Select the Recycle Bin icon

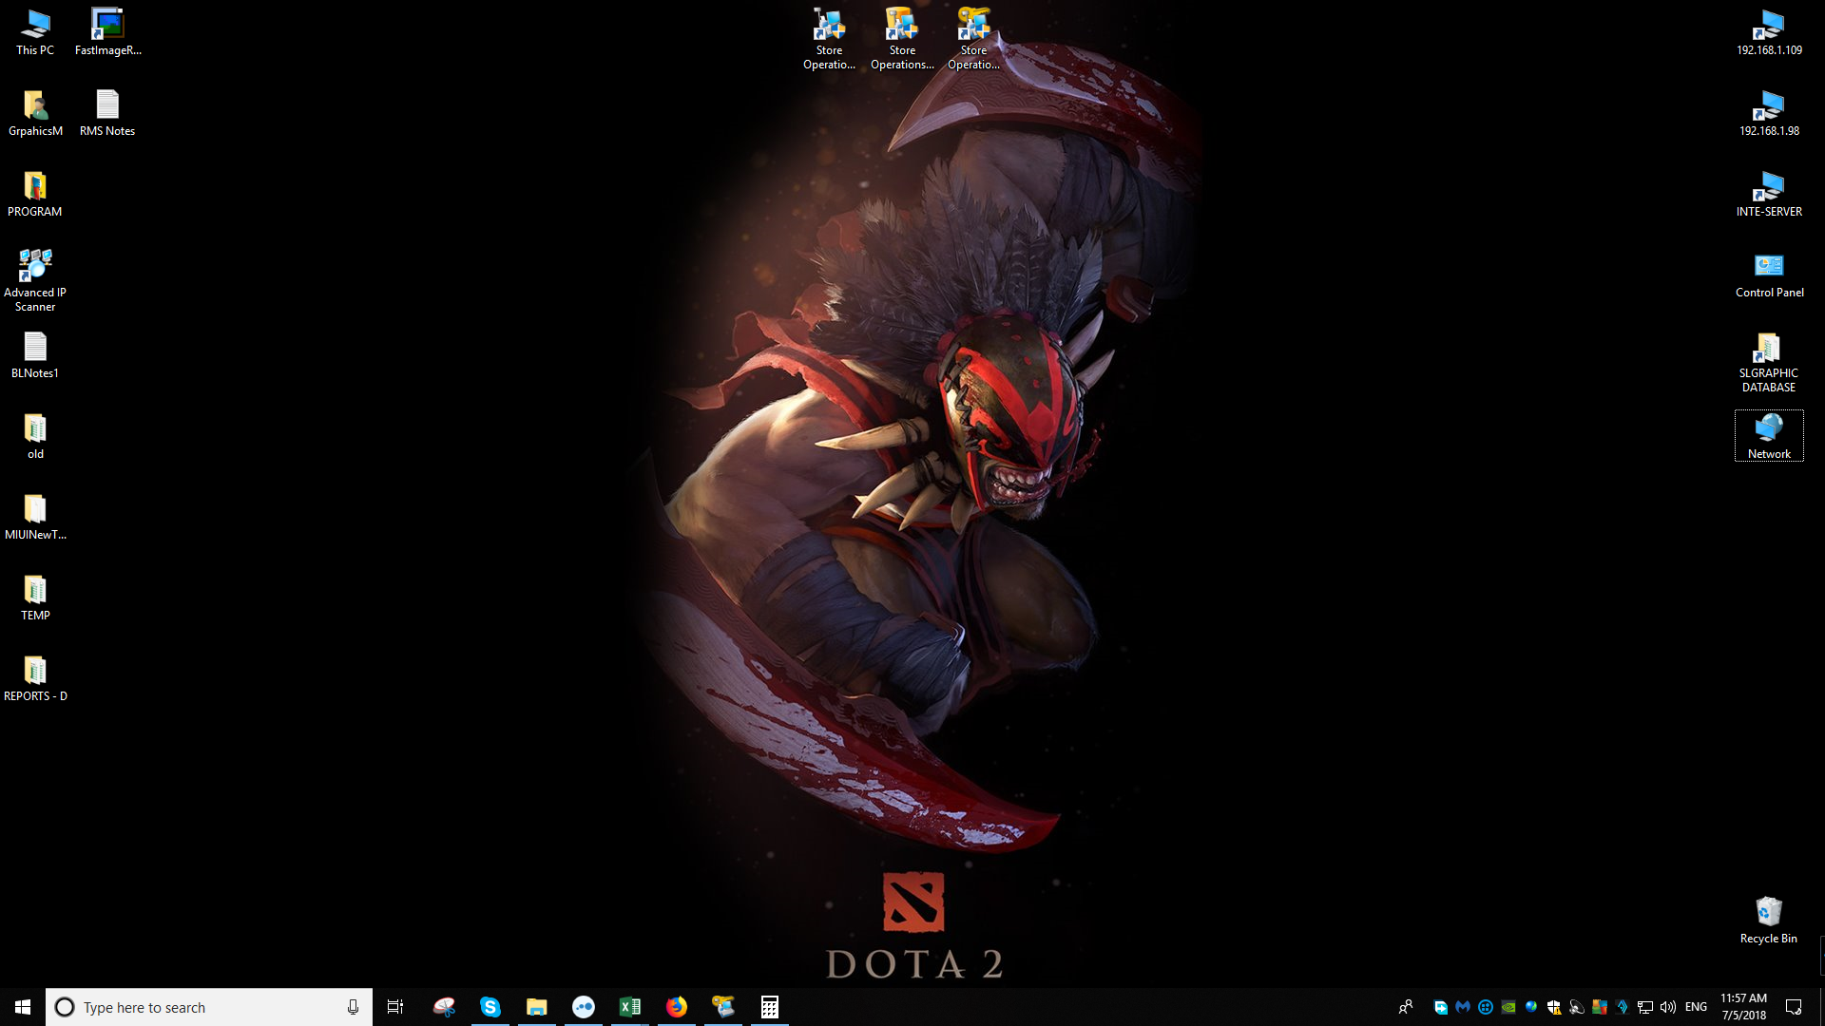(x=1769, y=921)
